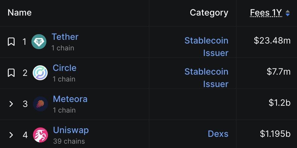This screenshot has height=148, width=297.
Task: Open the Meteora protocol link
Action: click(x=70, y=99)
